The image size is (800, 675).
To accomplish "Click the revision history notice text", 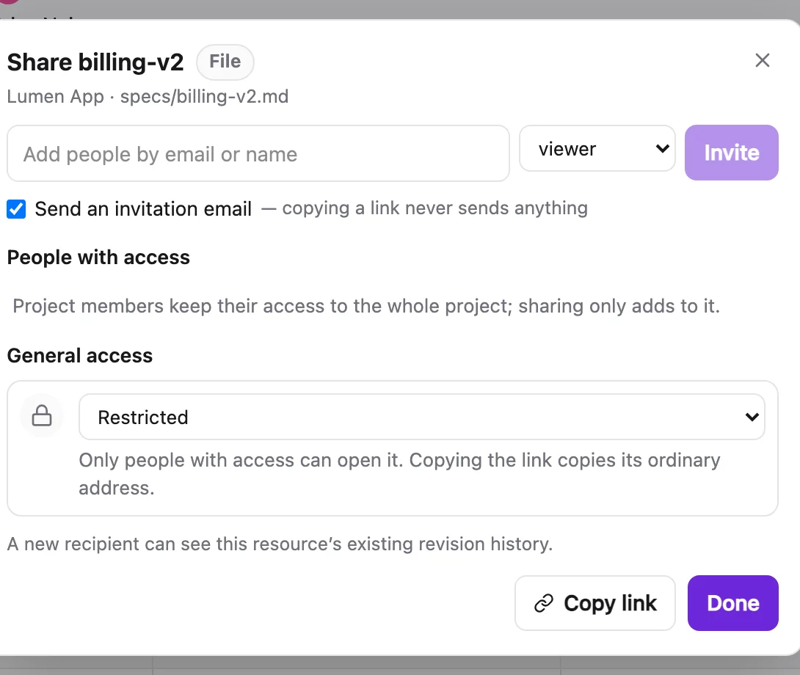I will tap(280, 544).
